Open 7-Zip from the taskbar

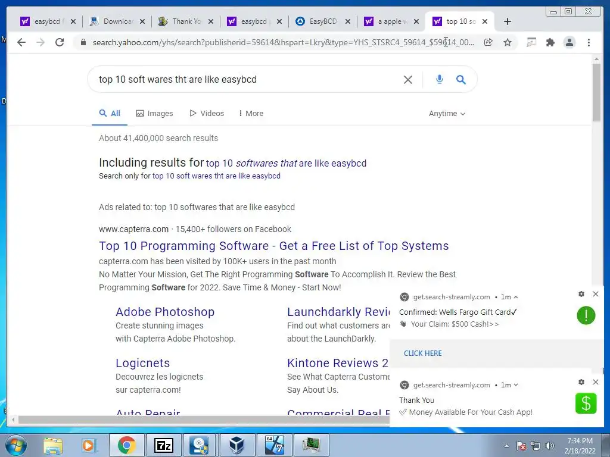point(163,445)
